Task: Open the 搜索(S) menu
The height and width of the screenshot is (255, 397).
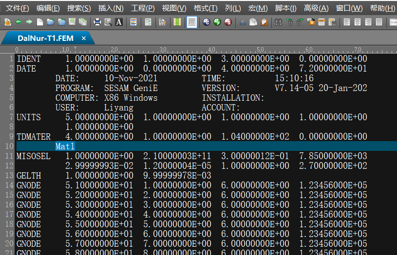Action: click(x=79, y=8)
